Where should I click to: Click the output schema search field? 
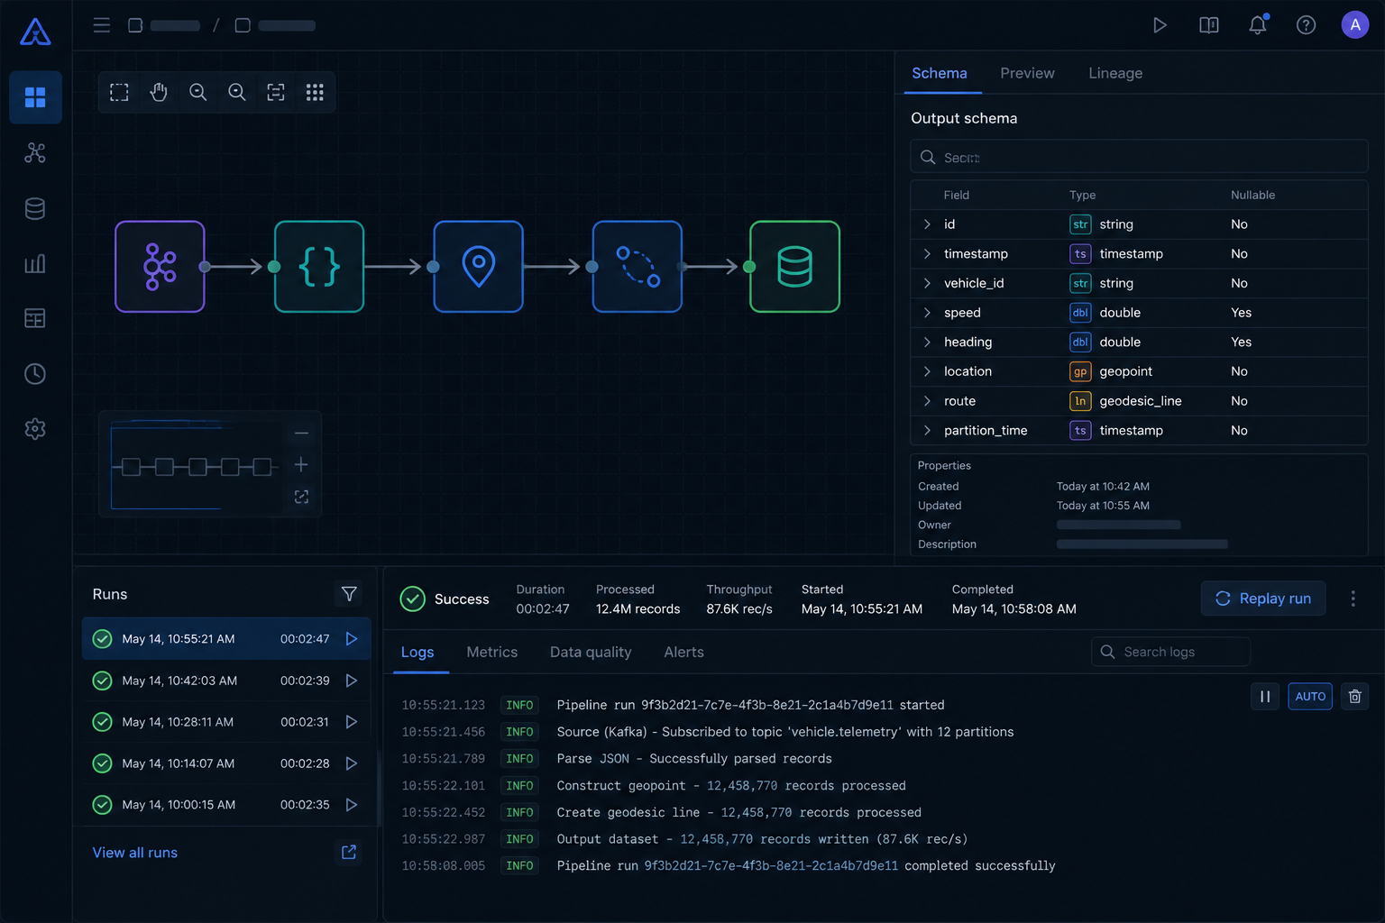click(x=1139, y=157)
